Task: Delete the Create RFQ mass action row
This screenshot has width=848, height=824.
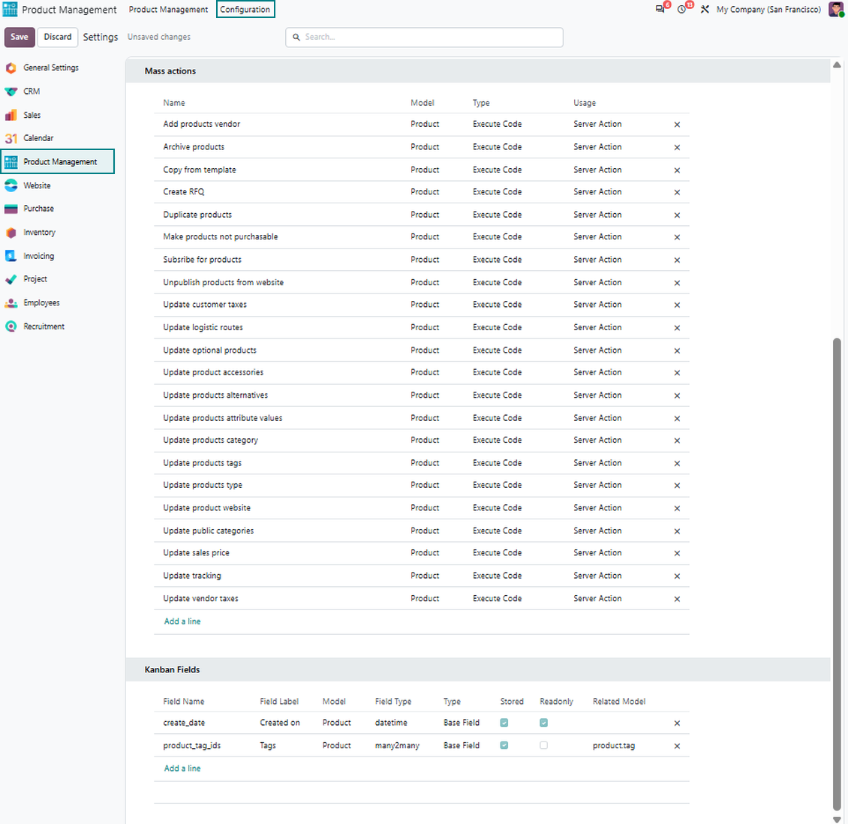Action: (677, 192)
